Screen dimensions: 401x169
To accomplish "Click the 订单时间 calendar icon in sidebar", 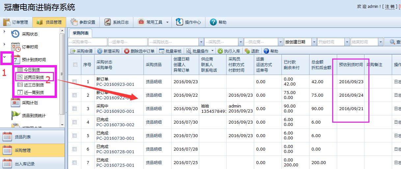I will (15, 47).
